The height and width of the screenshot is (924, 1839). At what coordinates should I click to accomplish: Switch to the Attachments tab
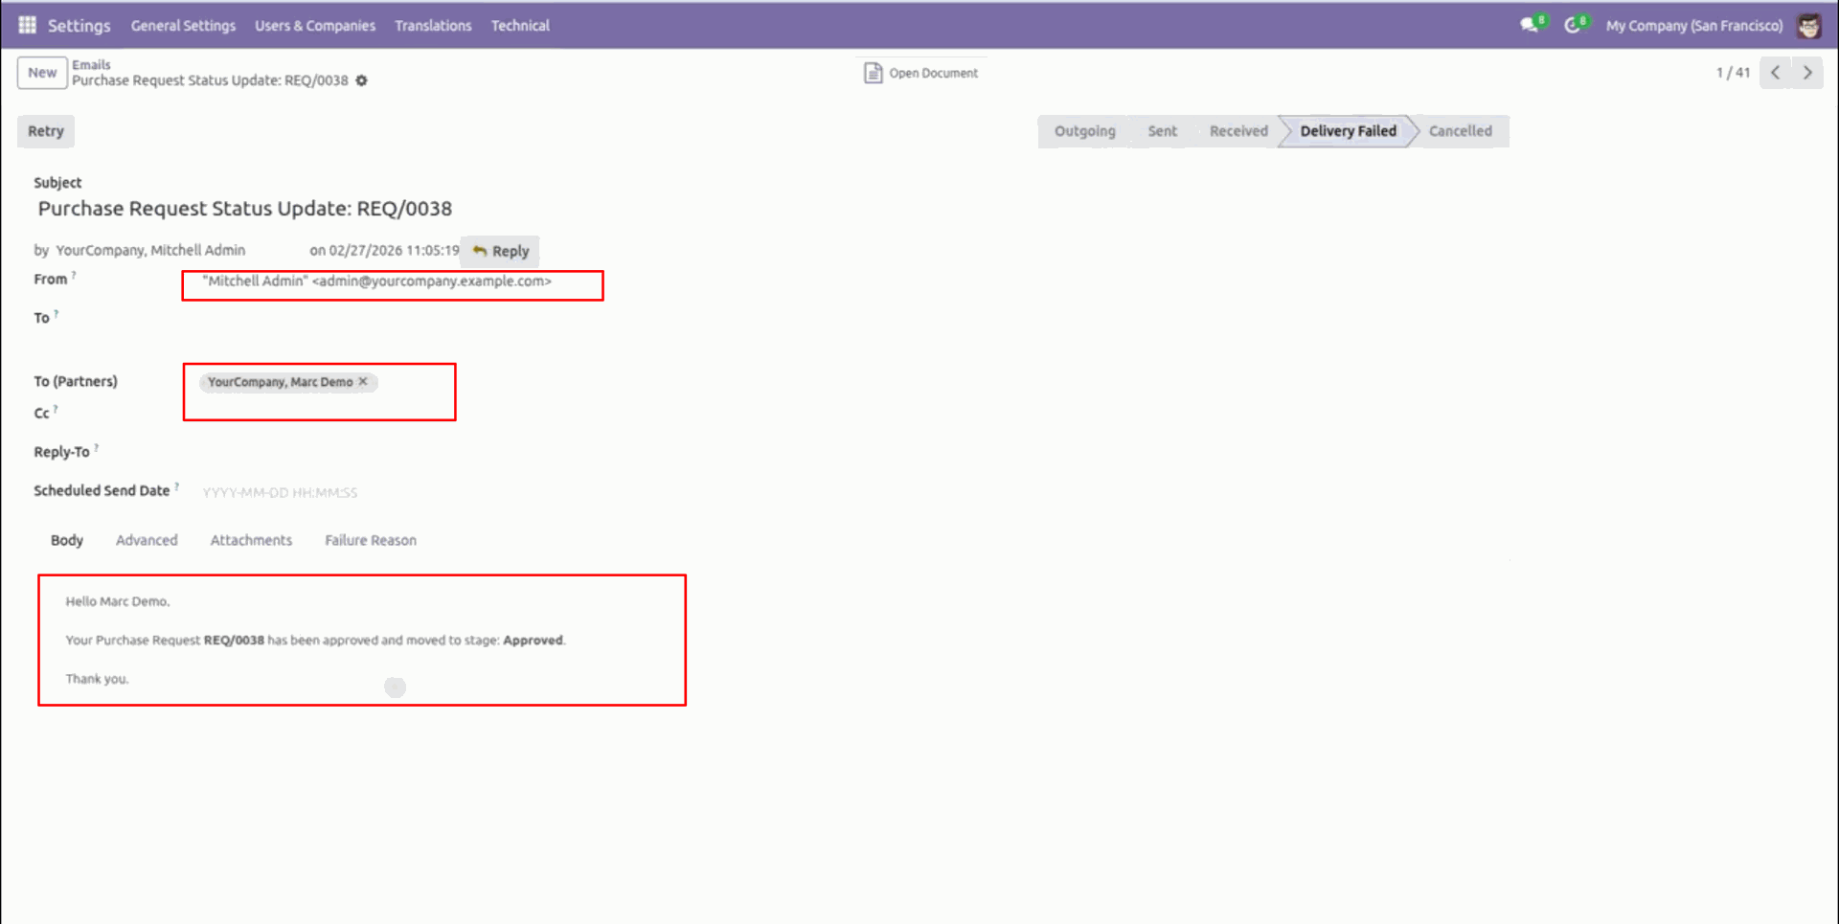(x=251, y=540)
